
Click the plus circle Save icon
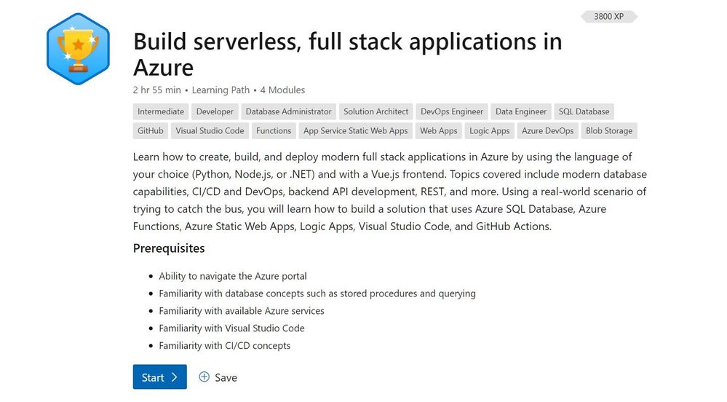[204, 377]
